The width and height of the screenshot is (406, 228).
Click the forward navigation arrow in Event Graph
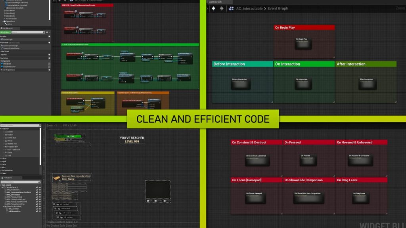(222, 8)
